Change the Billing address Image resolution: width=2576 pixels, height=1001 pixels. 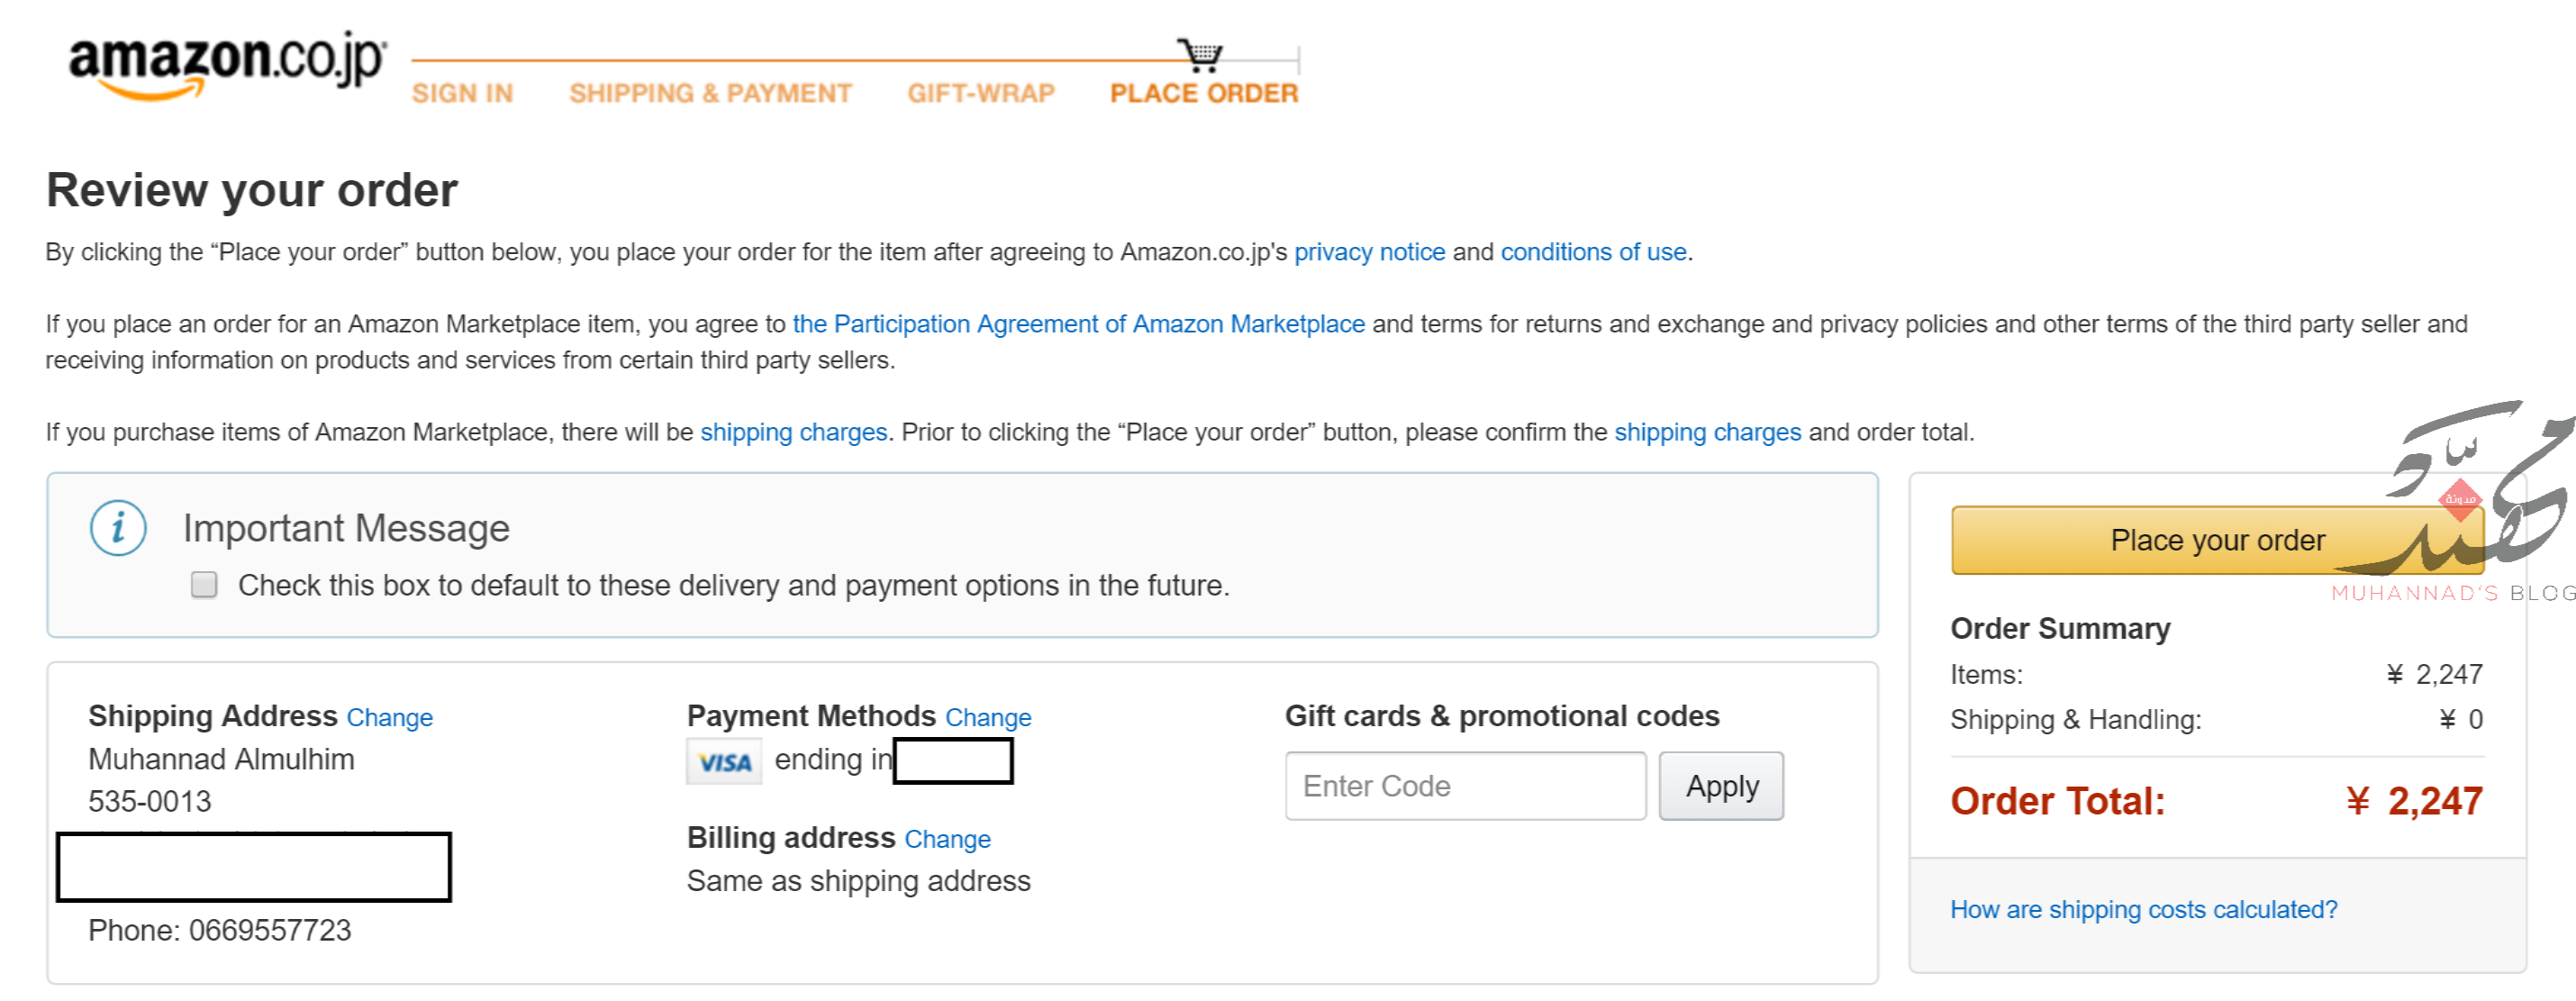click(x=947, y=840)
